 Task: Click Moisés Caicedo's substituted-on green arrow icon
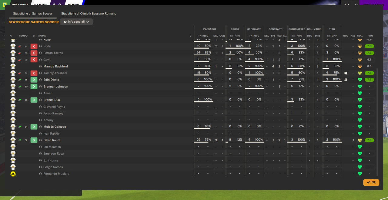(34, 127)
